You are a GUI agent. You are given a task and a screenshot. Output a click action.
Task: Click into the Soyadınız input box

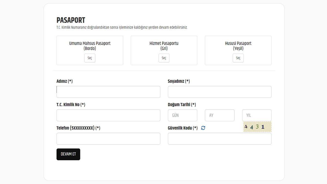pyautogui.click(x=219, y=92)
